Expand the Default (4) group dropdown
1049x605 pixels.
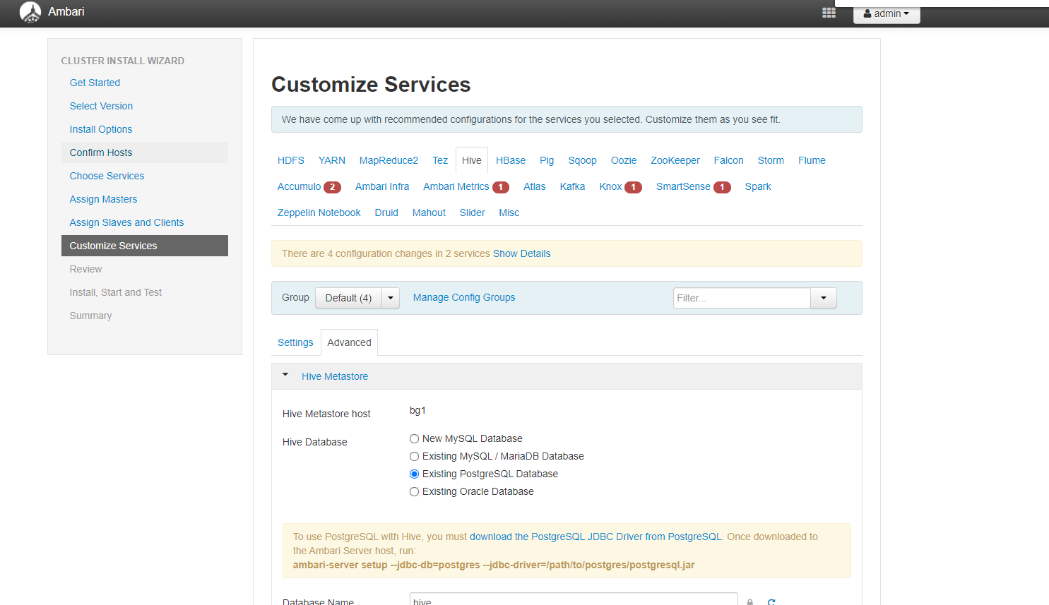click(391, 298)
